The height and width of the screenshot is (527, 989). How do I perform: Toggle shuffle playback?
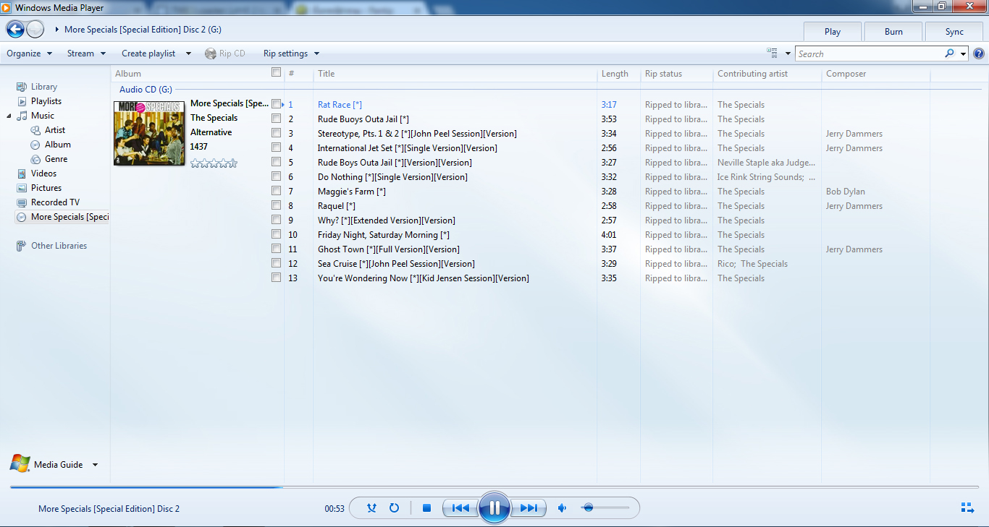point(371,508)
